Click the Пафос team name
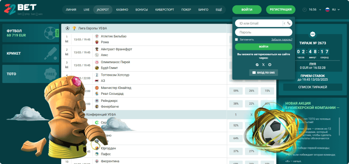Screen dimensions: 349x164 coord(106,154)
